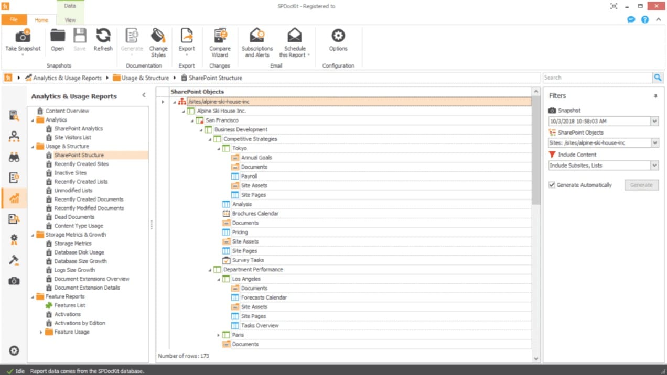The width and height of the screenshot is (667, 375).
Task: Select the analytics chart sidebar icon
Action: (x=14, y=198)
